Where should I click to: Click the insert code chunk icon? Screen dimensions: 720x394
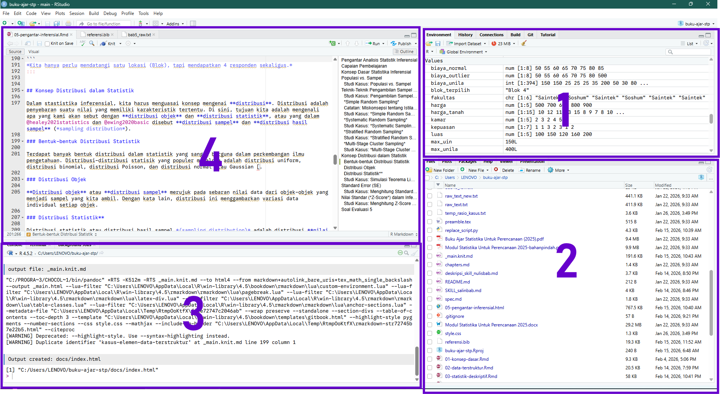(332, 43)
